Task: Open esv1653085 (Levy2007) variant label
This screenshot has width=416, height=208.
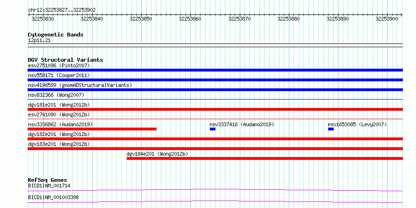Action: click(357, 124)
